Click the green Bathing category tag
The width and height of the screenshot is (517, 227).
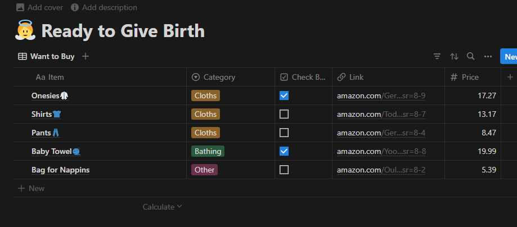coord(208,151)
